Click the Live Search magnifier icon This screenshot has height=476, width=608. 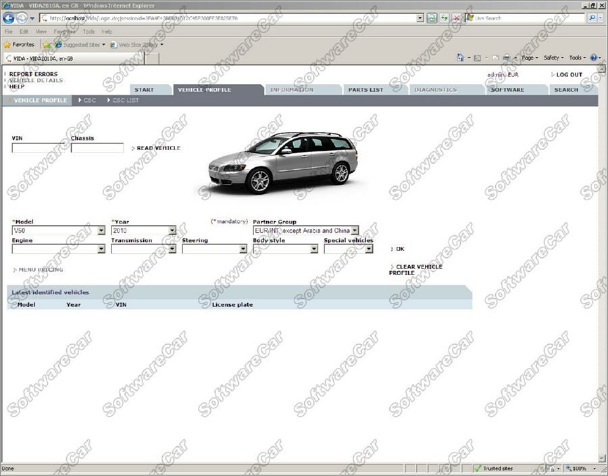pos(592,18)
